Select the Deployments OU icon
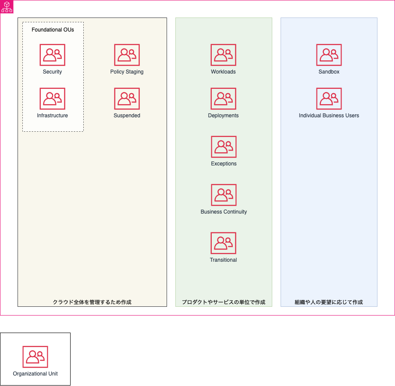 click(x=224, y=98)
